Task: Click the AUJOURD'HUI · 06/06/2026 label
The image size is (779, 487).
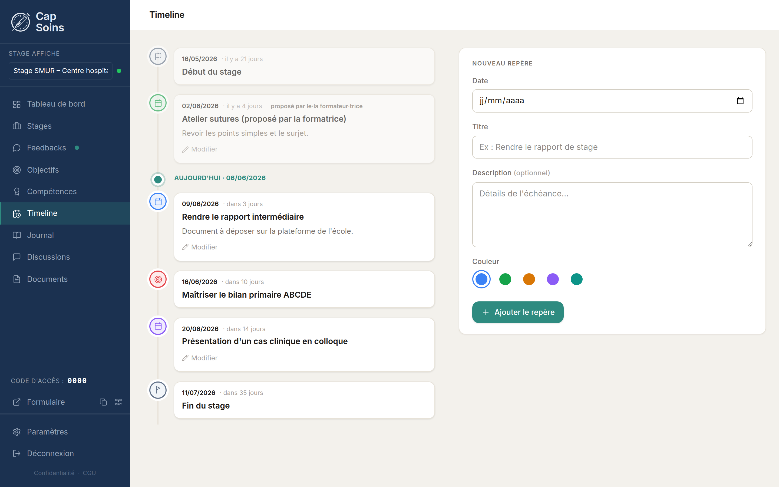Action: coord(220,178)
